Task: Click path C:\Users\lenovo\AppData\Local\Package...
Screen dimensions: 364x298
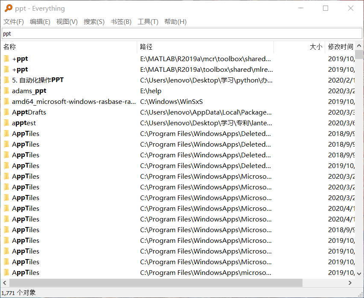Action: (x=205, y=112)
